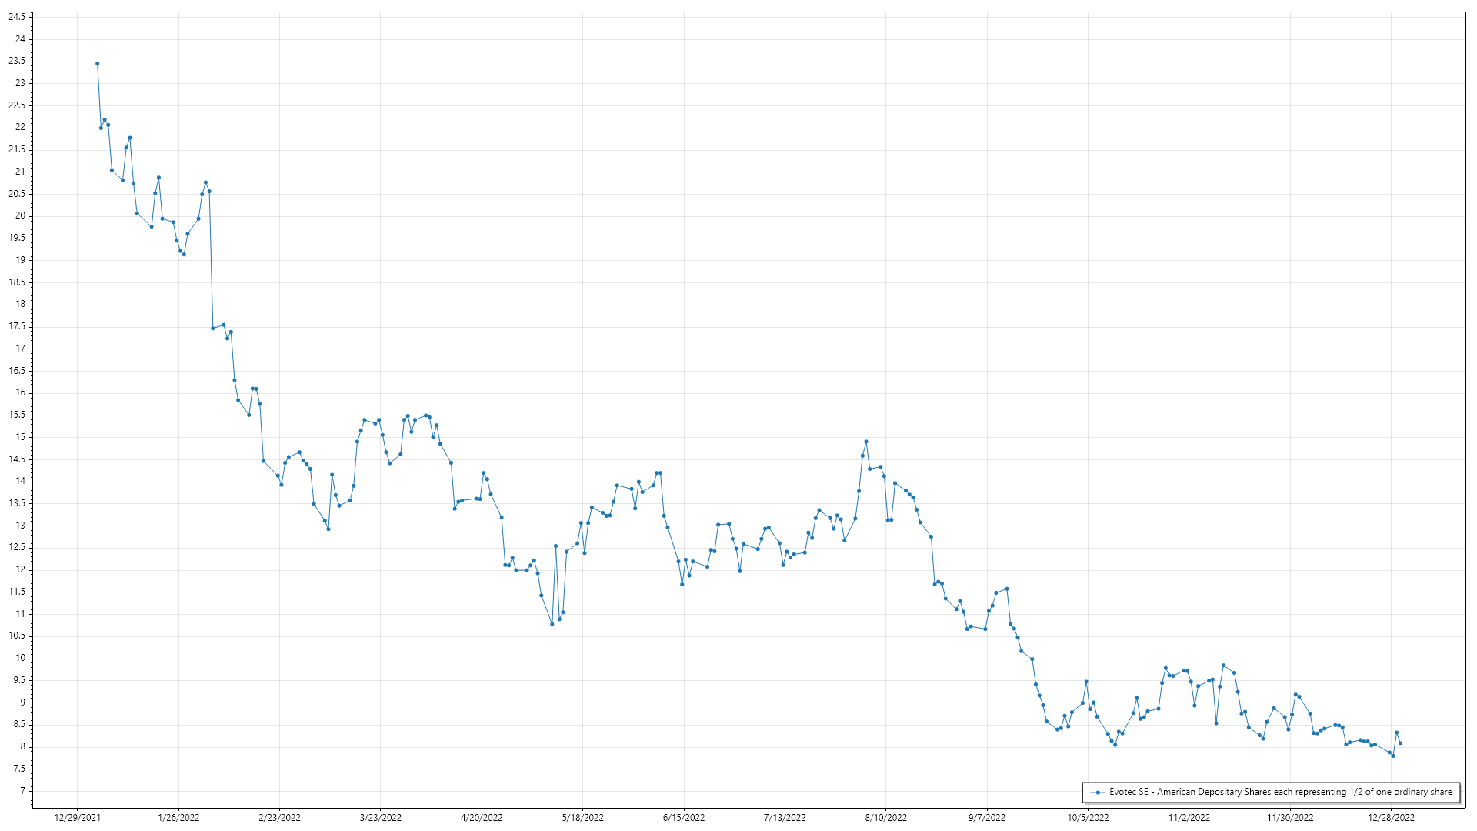Click the Evotec SE legend entry text
Screen dimensions: 1477x831
click(1280, 792)
